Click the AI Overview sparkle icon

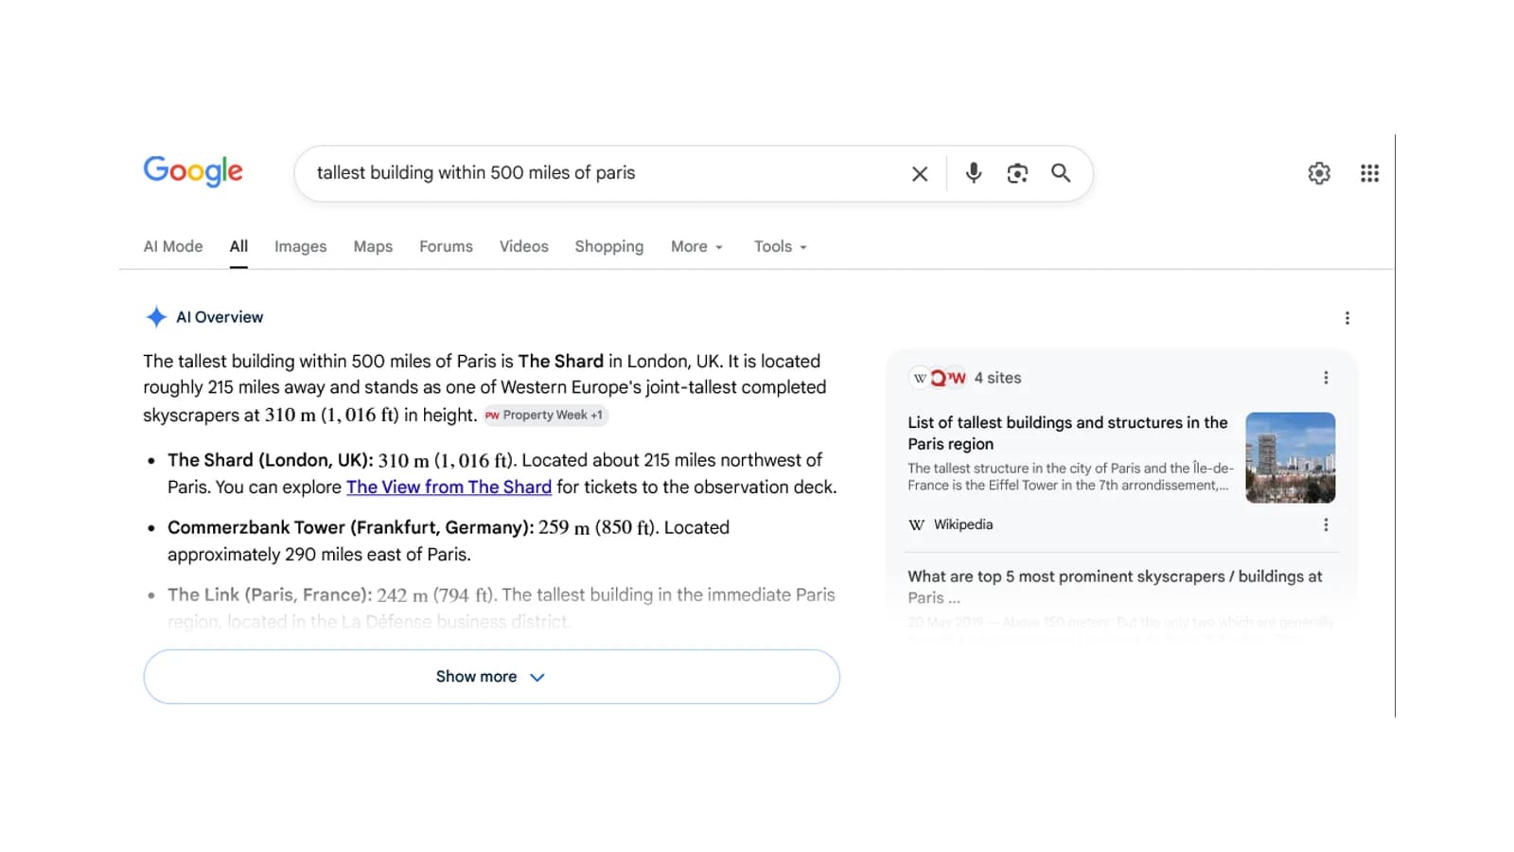pyautogui.click(x=156, y=317)
